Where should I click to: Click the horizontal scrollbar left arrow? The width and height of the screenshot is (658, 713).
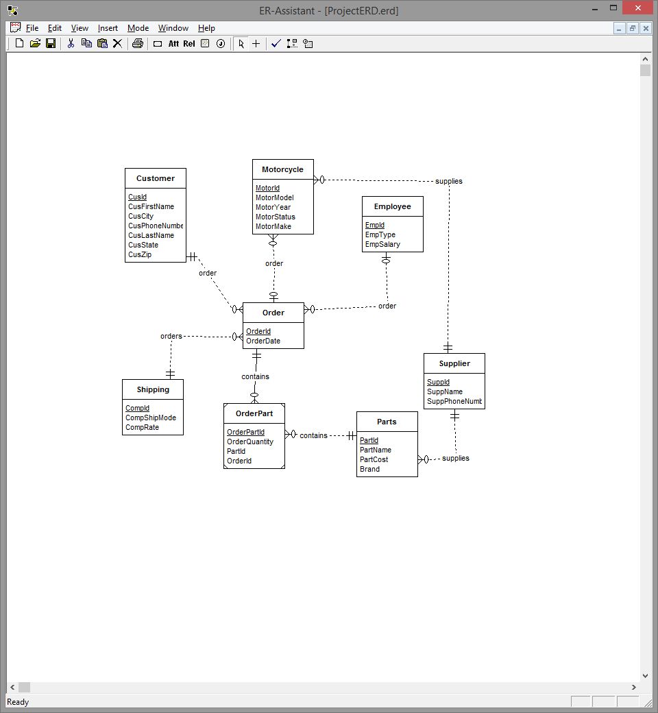(x=12, y=687)
